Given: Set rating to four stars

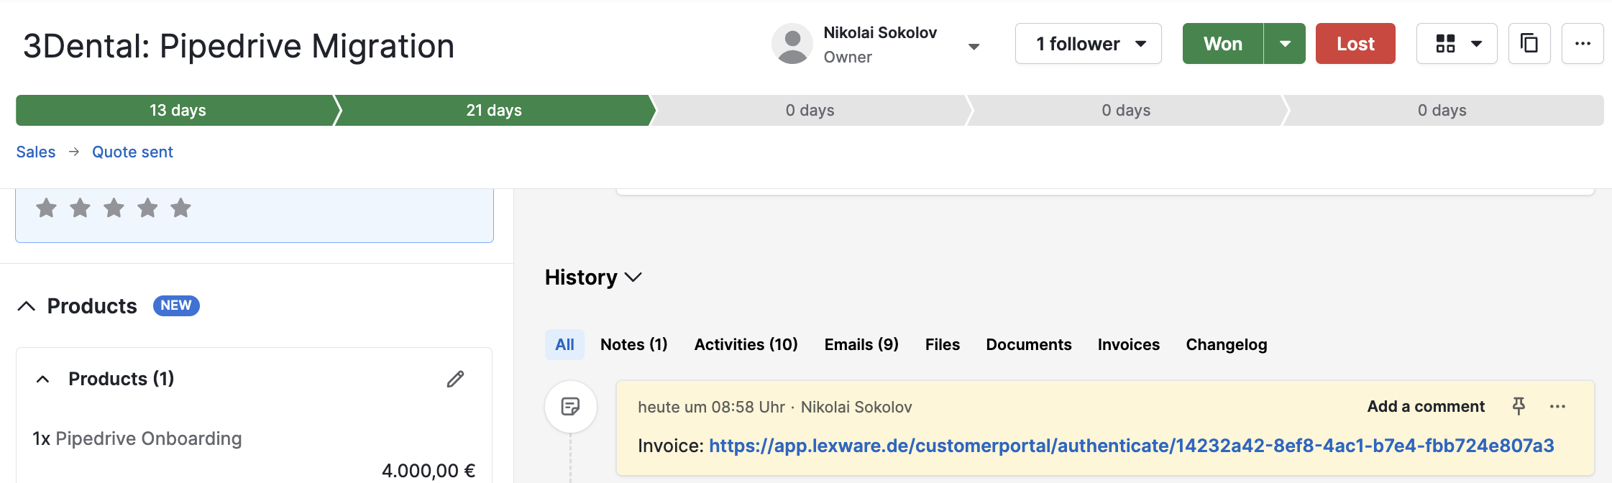Looking at the screenshot, I should point(147,208).
